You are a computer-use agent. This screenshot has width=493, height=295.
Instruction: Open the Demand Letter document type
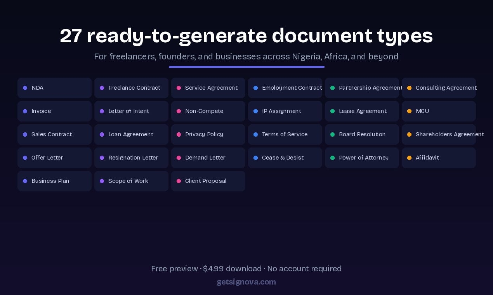(x=208, y=158)
